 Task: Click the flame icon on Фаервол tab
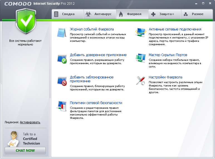pyautogui.click(x=121, y=14)
